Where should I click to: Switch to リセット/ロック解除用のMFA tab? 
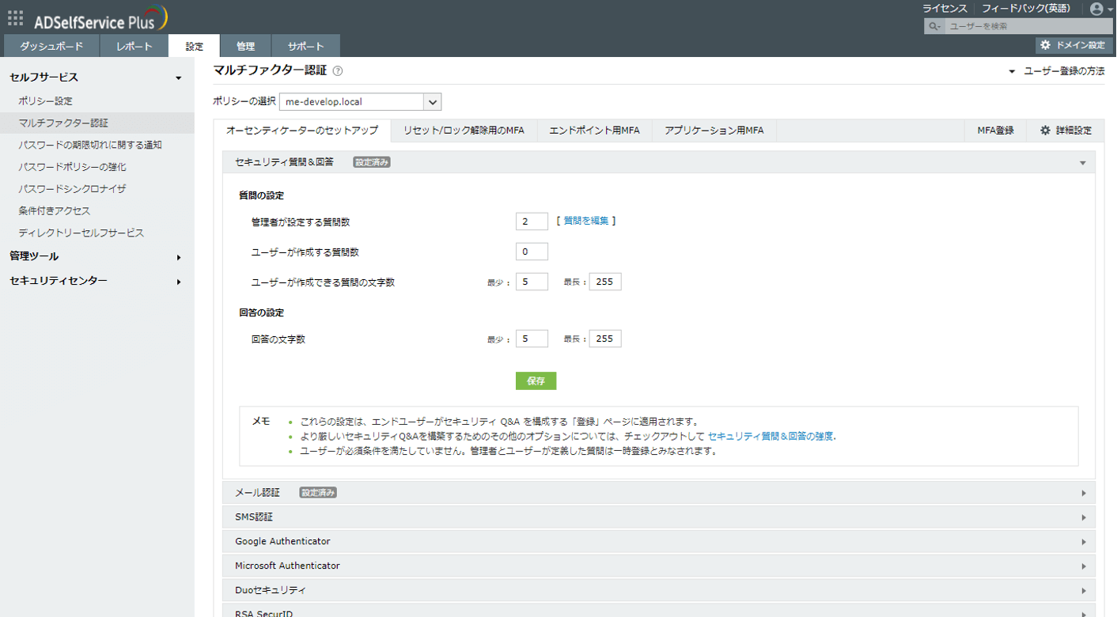point(464,130)
